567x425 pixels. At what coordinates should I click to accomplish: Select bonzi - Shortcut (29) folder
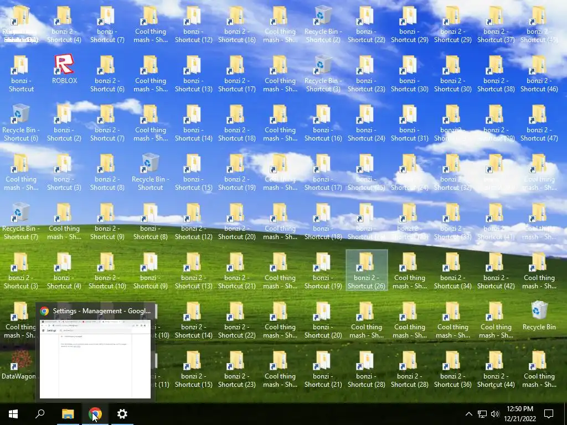(x=410, y=24)
